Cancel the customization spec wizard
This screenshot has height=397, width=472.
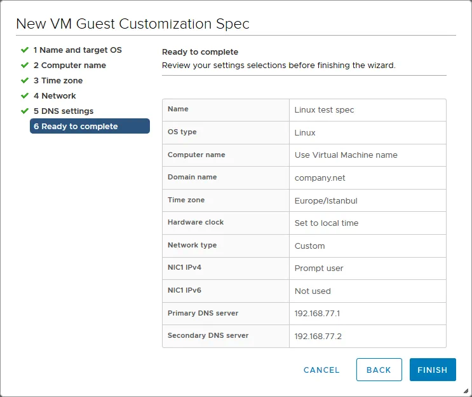(x=321, y=370)
